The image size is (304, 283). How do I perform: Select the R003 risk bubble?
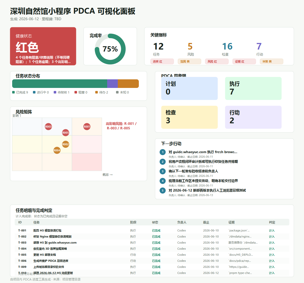48,127
